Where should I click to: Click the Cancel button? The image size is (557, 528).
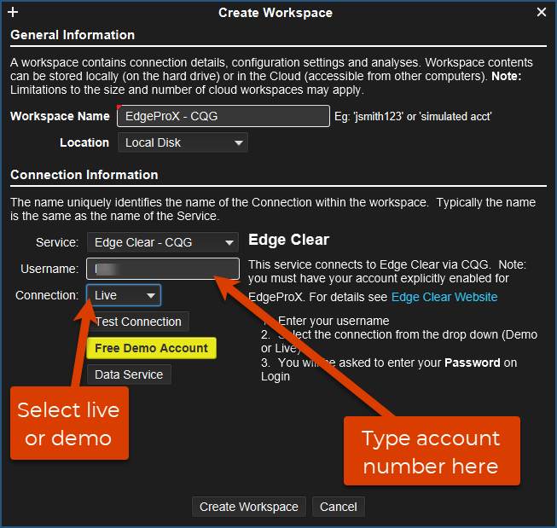click(x=338, y=507)
